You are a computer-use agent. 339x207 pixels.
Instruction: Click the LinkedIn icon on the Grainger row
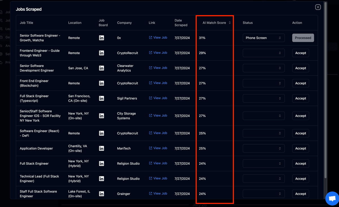pos(101,193)
